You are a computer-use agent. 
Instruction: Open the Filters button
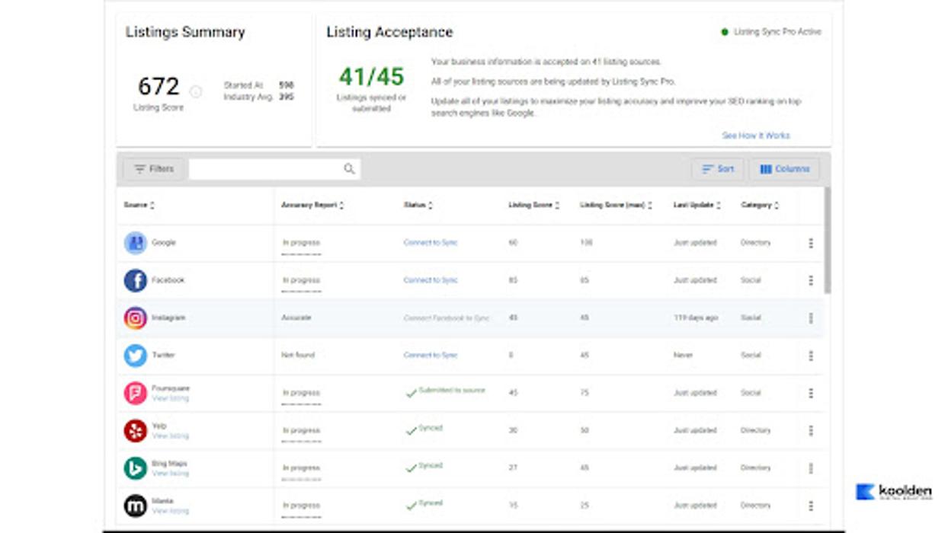(x=153, y=169)
